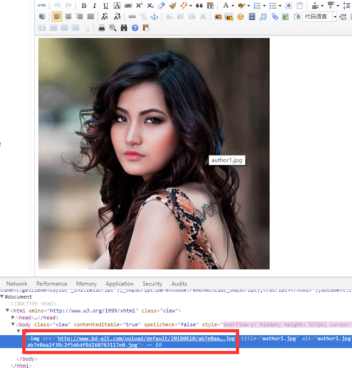352x368 pixels.
Task: Click the insert map icon
Action: (285, 17)
